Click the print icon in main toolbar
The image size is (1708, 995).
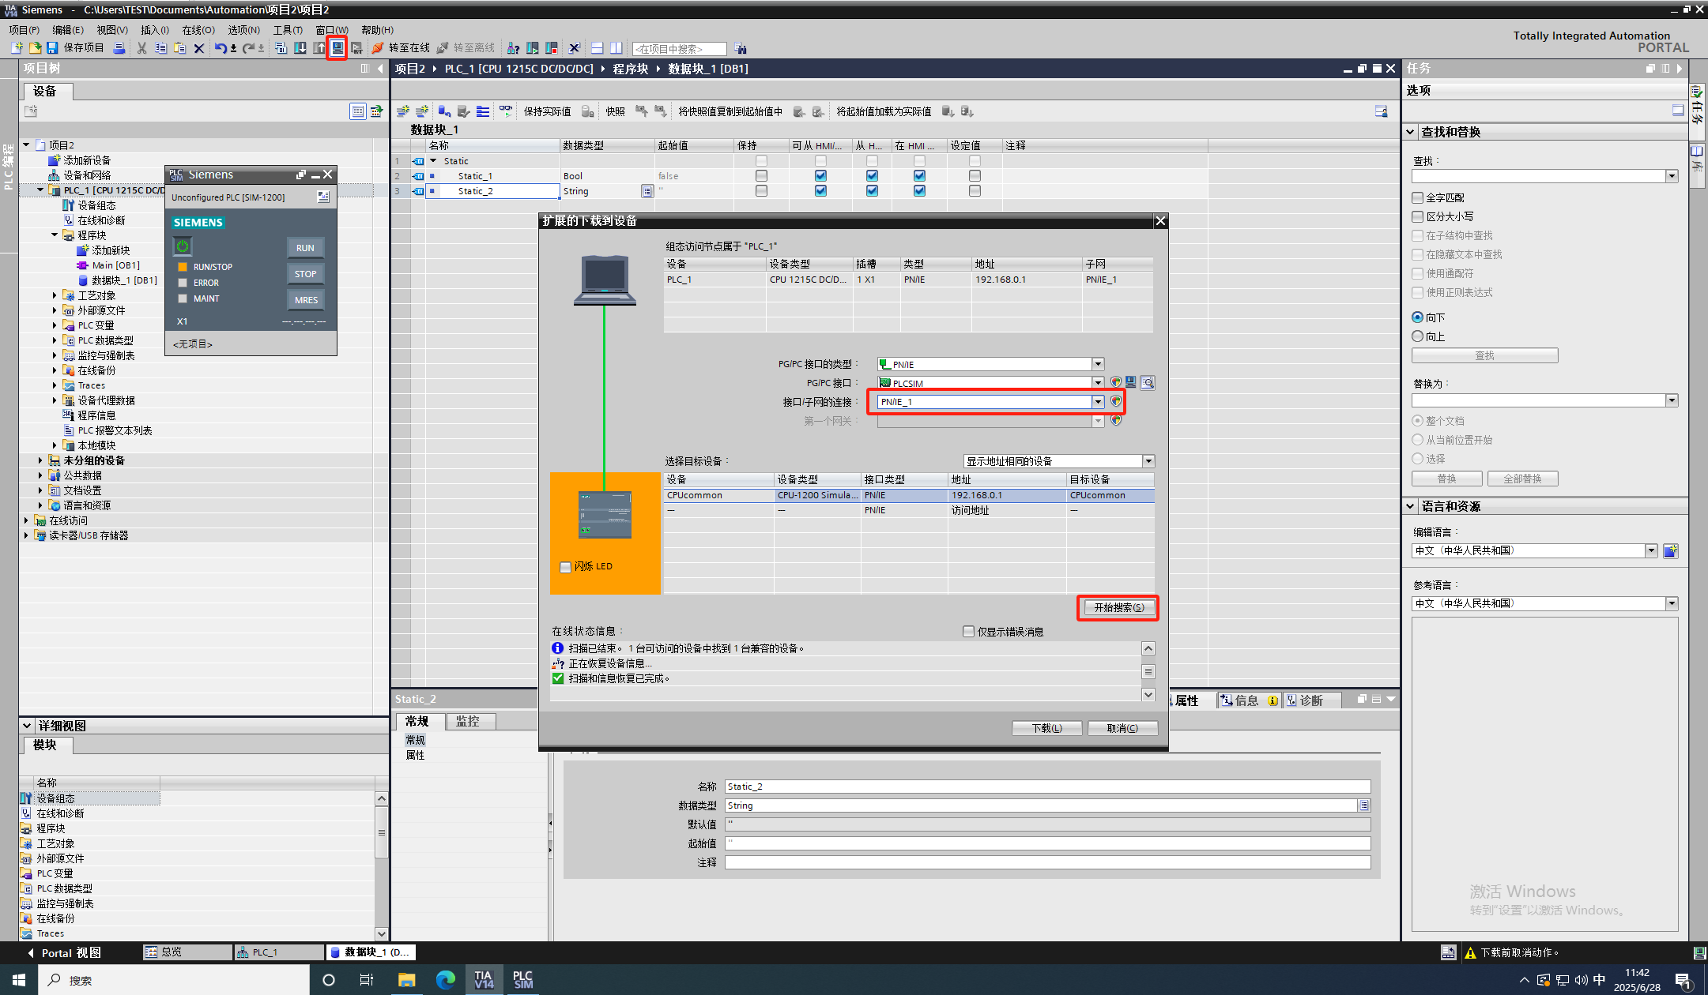[119, 48]
